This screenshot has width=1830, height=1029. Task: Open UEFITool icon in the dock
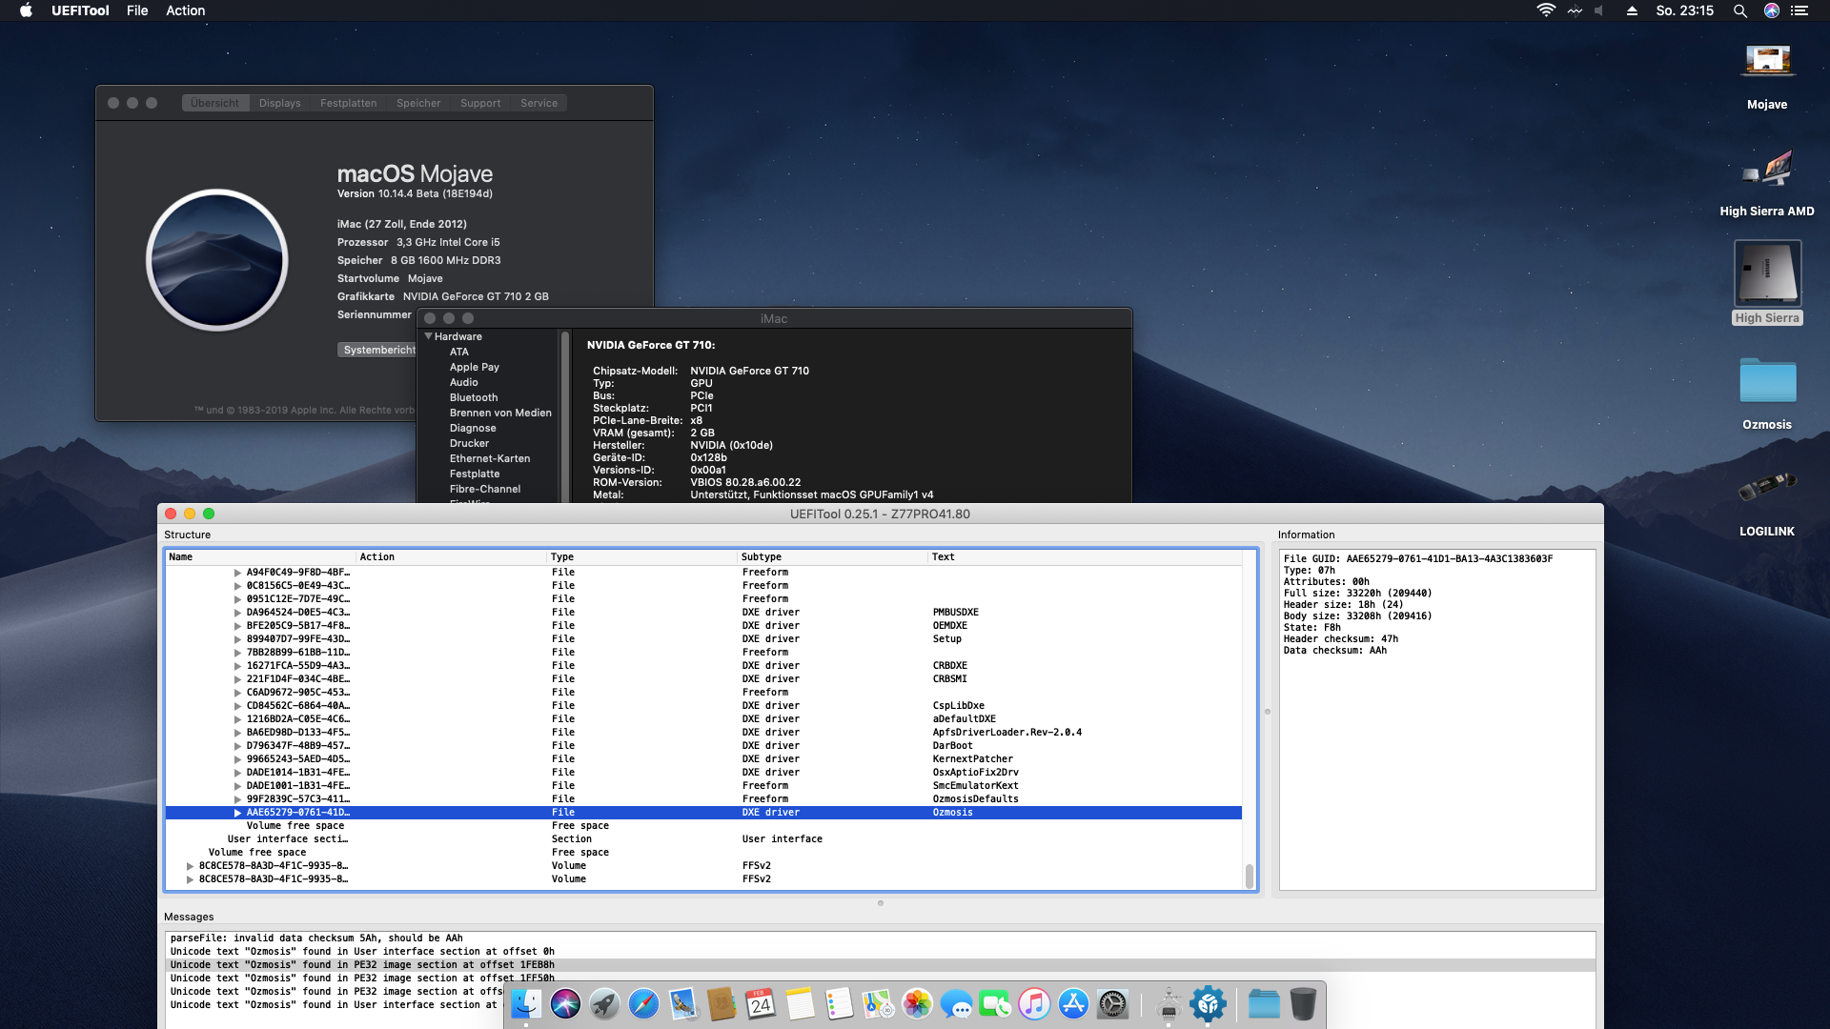[1208, 1004]
